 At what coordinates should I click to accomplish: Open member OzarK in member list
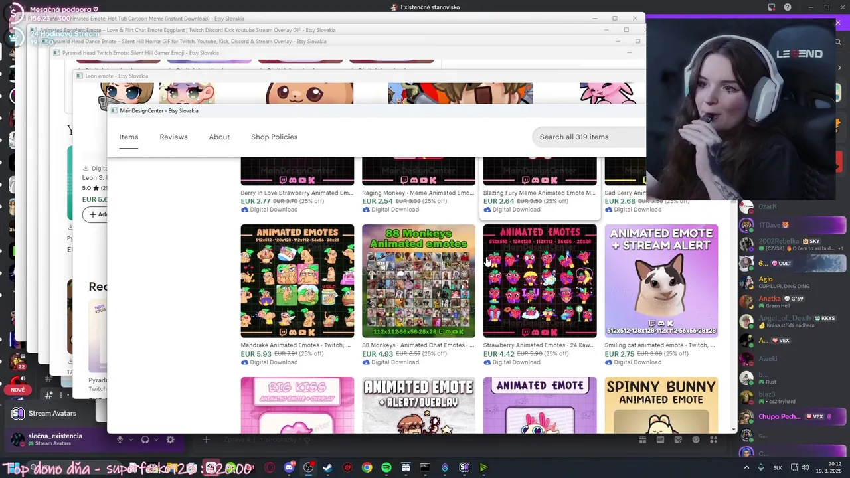[x=794, y=206]
